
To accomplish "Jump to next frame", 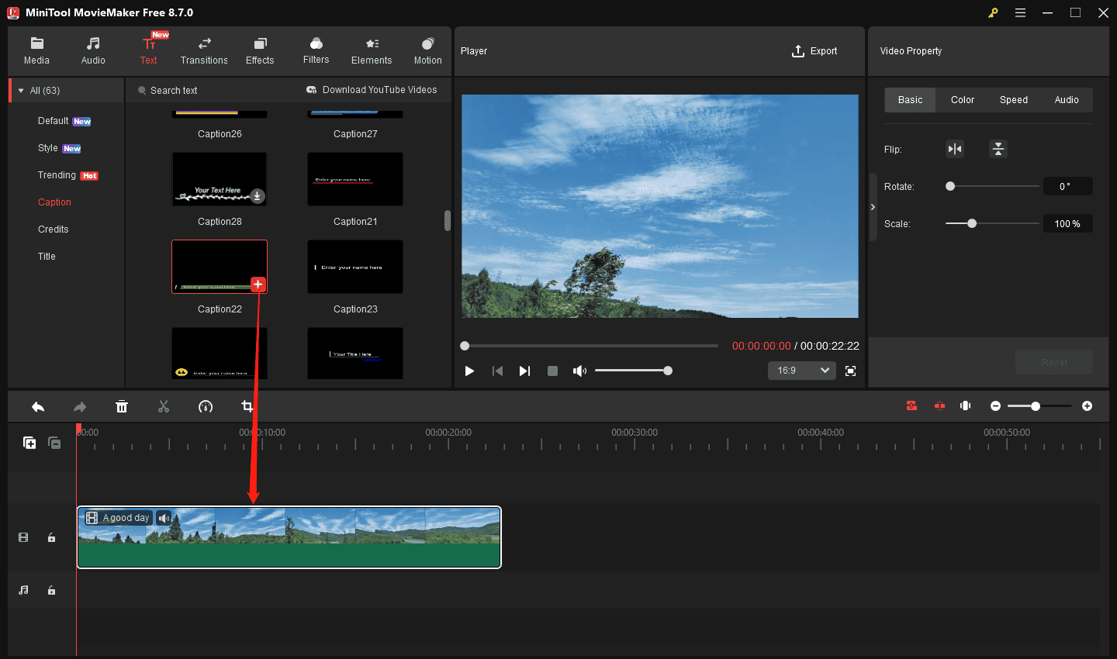I will [x=524, y=371].
